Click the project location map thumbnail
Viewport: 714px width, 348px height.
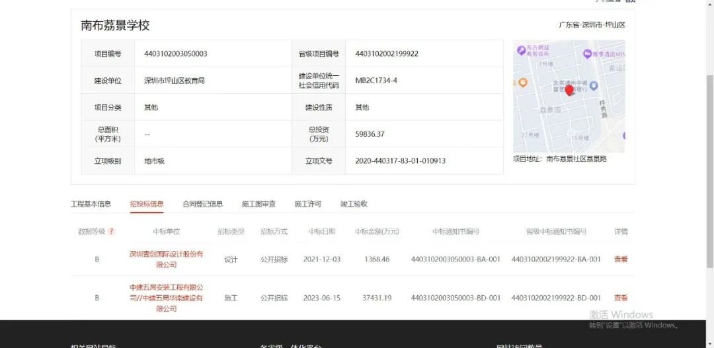tap(569, 96)
